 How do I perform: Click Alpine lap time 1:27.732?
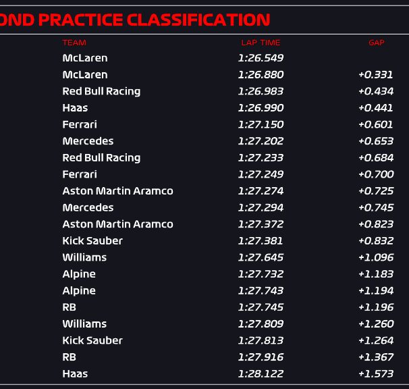coord(261,274)
